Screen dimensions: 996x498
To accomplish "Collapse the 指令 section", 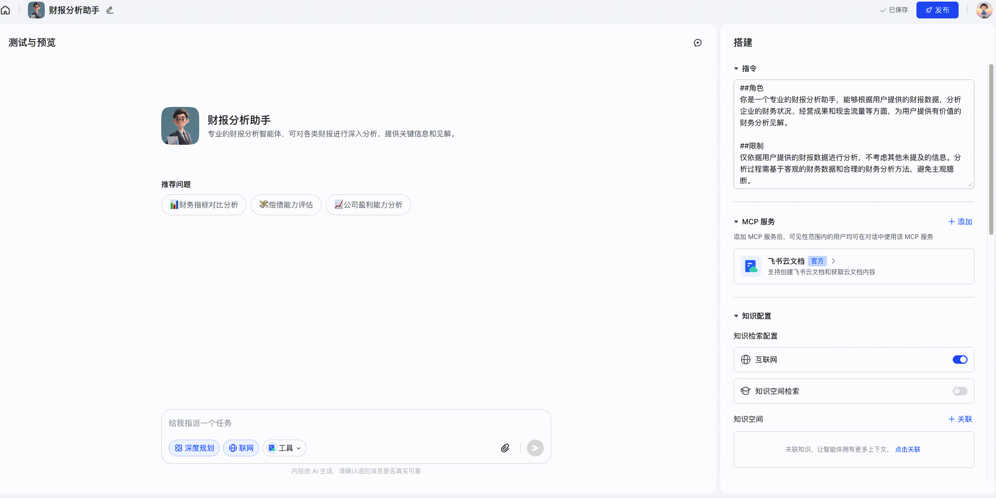I will 736,68.
